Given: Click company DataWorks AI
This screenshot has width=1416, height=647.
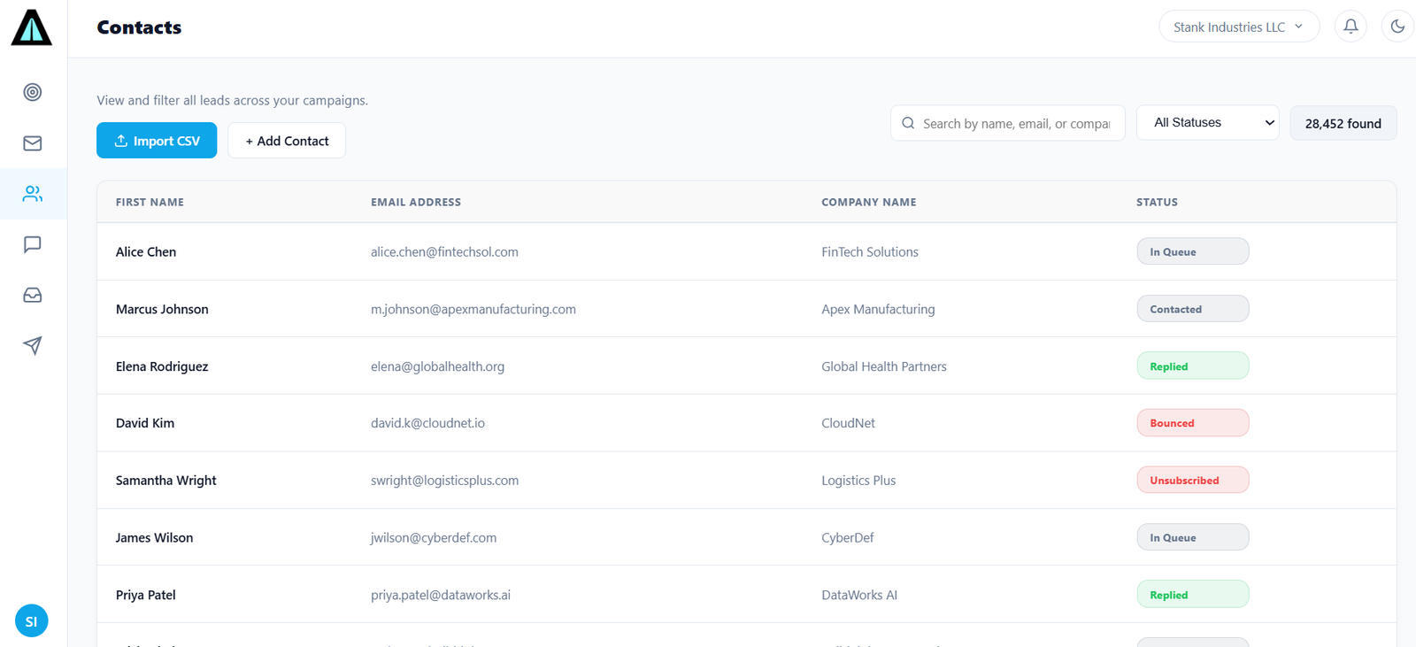Looking at the screenshot, I should tap(859, 595).
